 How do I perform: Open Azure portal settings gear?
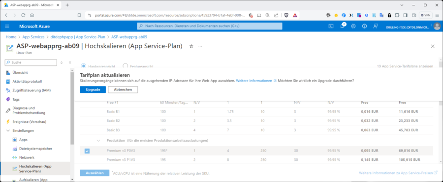353,26
